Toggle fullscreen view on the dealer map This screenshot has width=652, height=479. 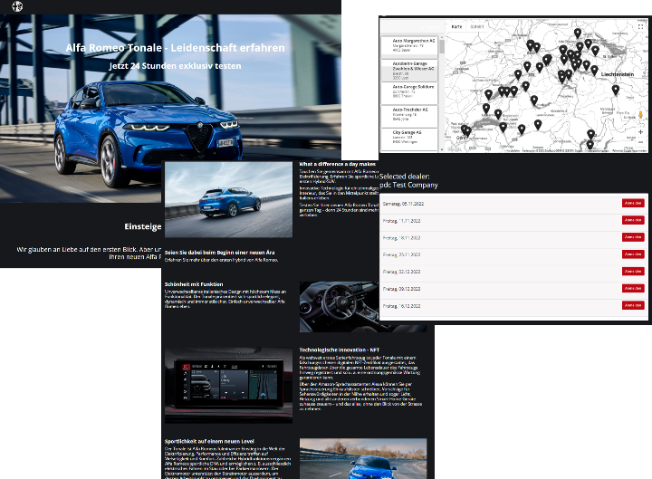[640, 26]
